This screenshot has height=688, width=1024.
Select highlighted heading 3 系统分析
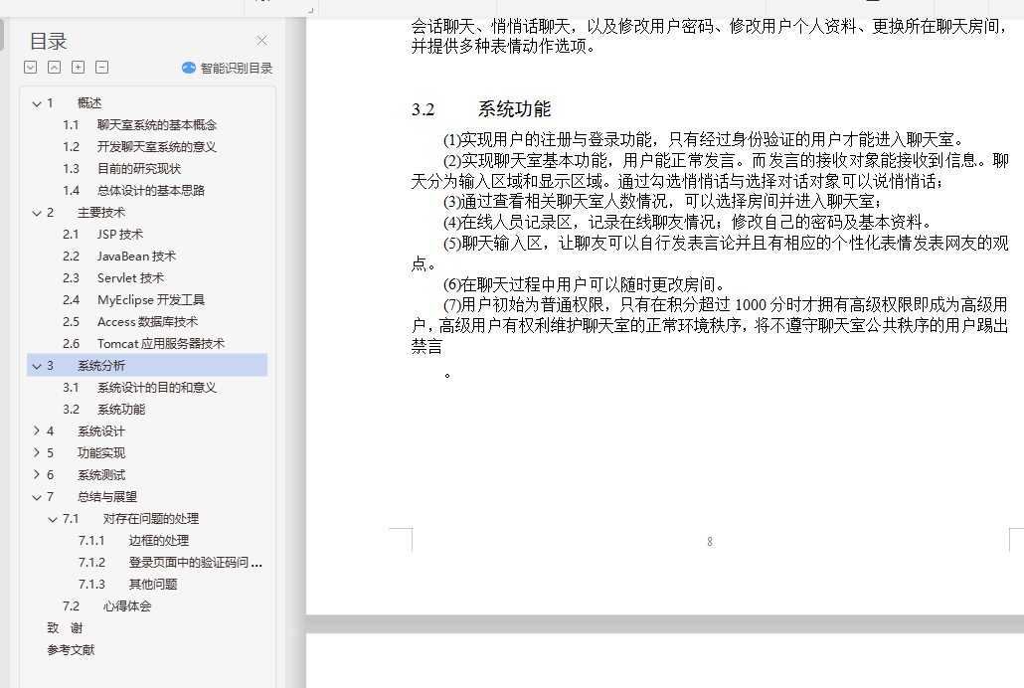(147, 365)
